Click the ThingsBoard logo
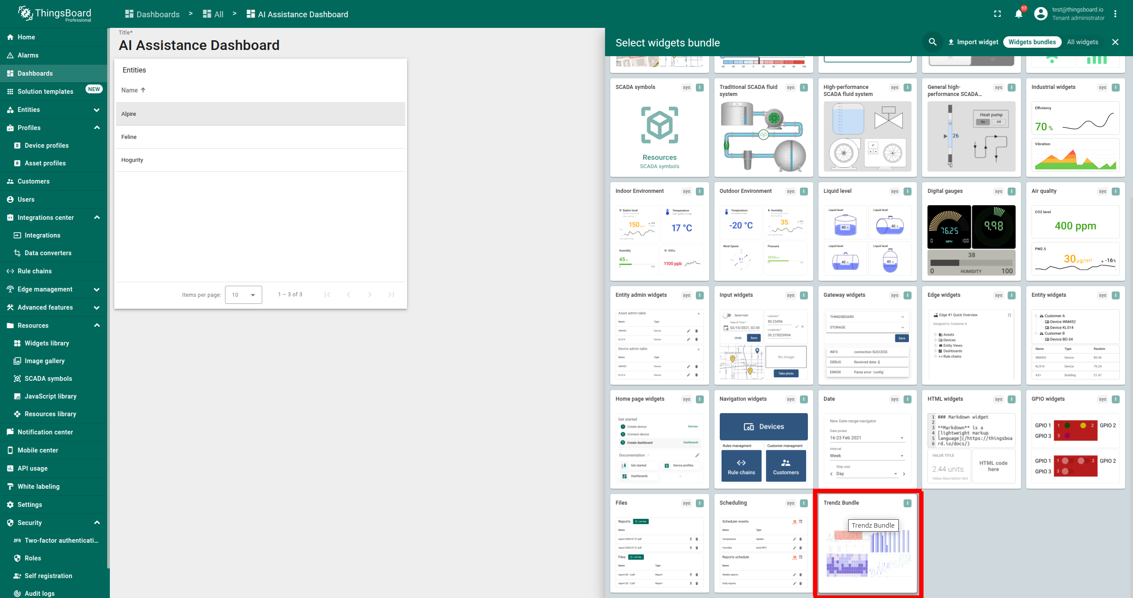This screenshot has width=1133, height=598. click(54, 14)
